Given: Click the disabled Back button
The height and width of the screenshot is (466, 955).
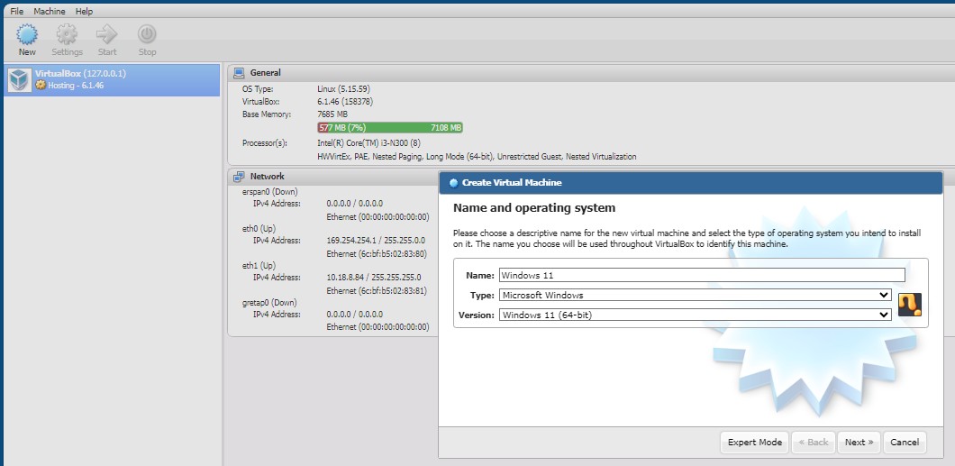Looking at the screenshot, I should click(x=813, y=443).
